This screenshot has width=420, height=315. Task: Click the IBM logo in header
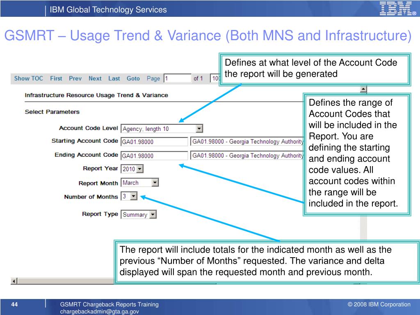[x=397, y=8]
